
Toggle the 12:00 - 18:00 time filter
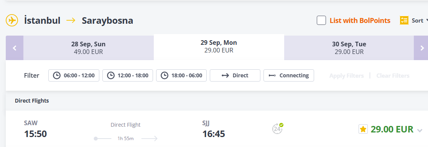127,75
